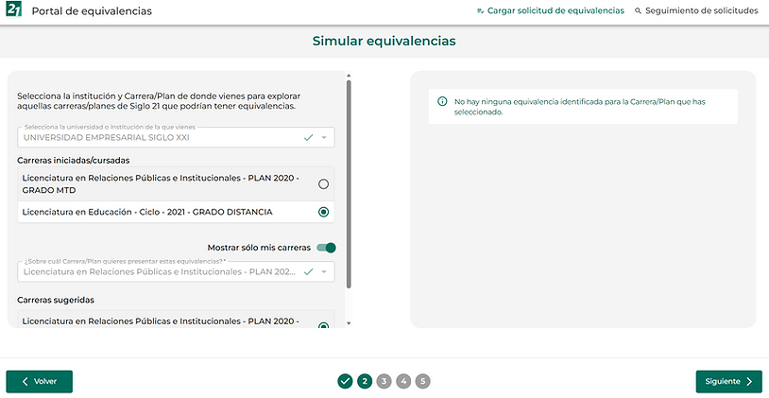Click the Volver button

40,381
